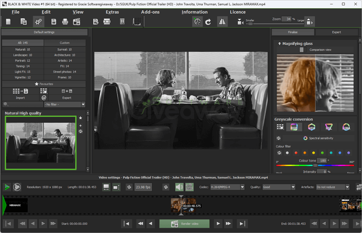Click the video clapperboard export icon
Viewport: 362px width, 233px height.
tap(77, 22)
